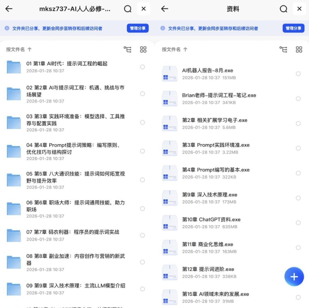Viewport: 309px width, 308px height.
Task: Select radio for 03 第3章 实践环境准备 folder
Action: coord(142,122)
